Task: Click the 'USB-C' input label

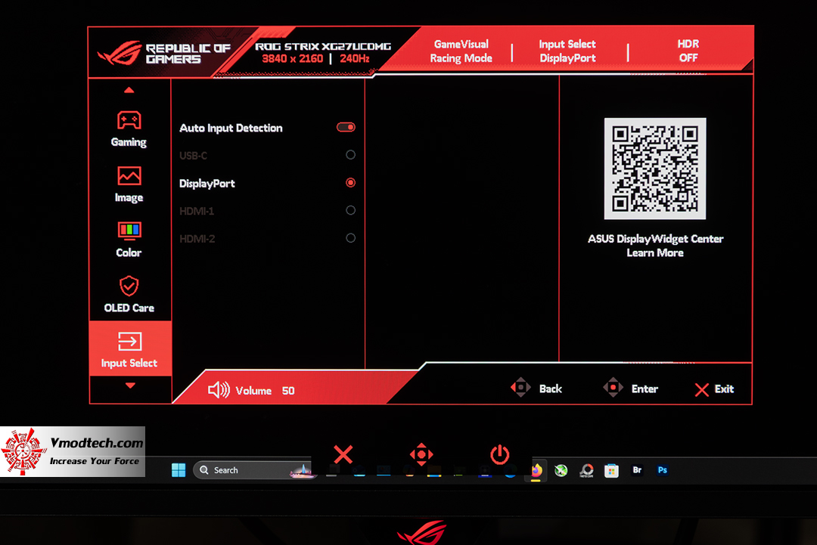Action: [x=194, y=156]
